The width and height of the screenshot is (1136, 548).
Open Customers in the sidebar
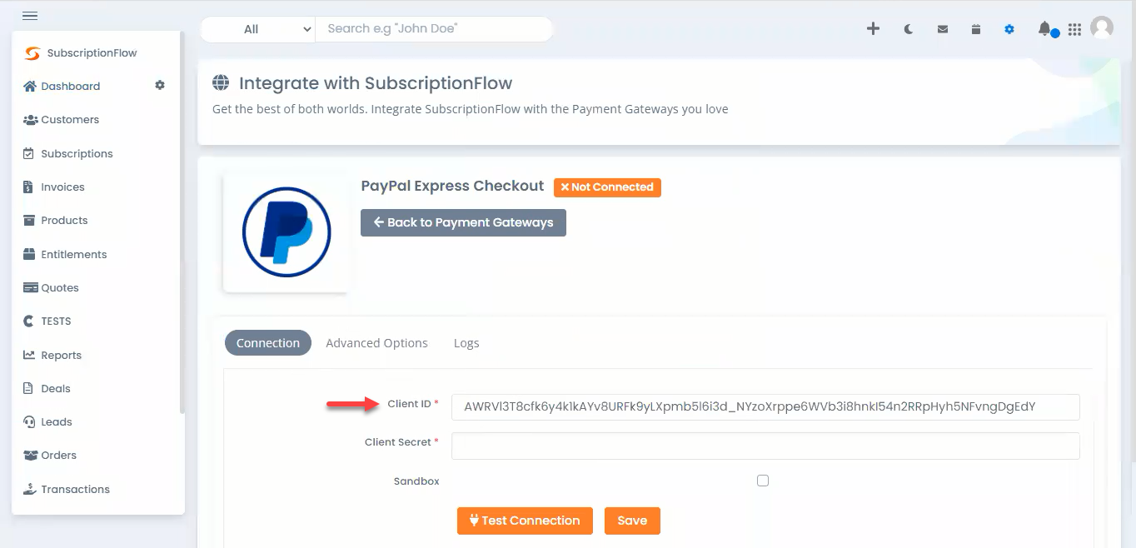70,120
